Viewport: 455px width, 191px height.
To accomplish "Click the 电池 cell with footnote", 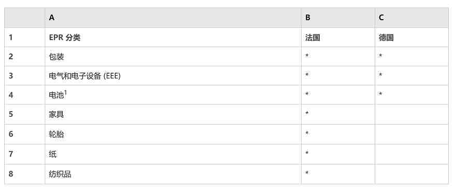I will (173, 95).
